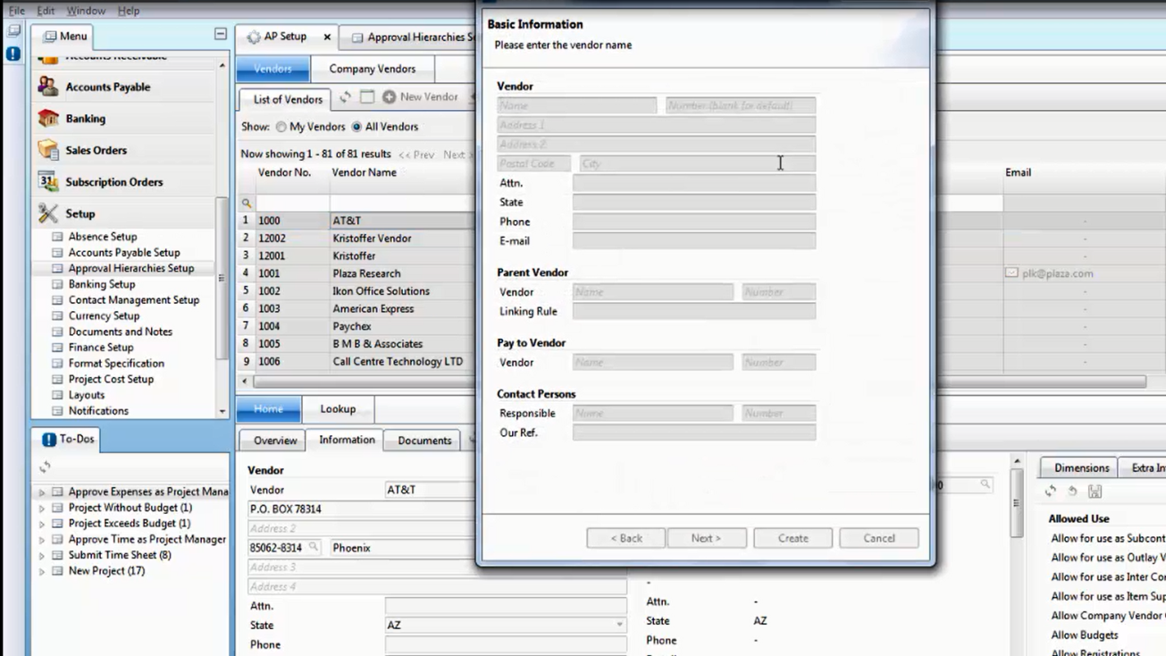The height and width of the screenshot is (656, 1166).
Task: Open the Window menu
Action: (86, 11)
